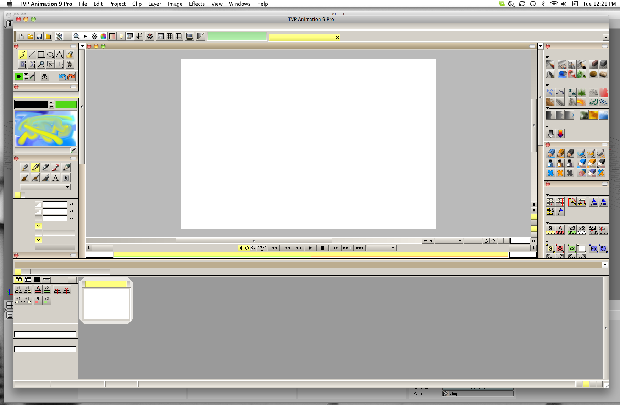Select the flood fill bucket tool
620x405 pixels.
click(70, 55)
